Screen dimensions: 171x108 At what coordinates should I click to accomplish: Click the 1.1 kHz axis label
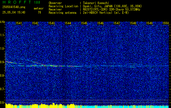pyautogui.click(x=2, y=35)
